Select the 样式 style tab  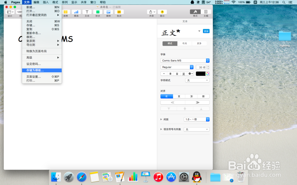coord(170,44)
